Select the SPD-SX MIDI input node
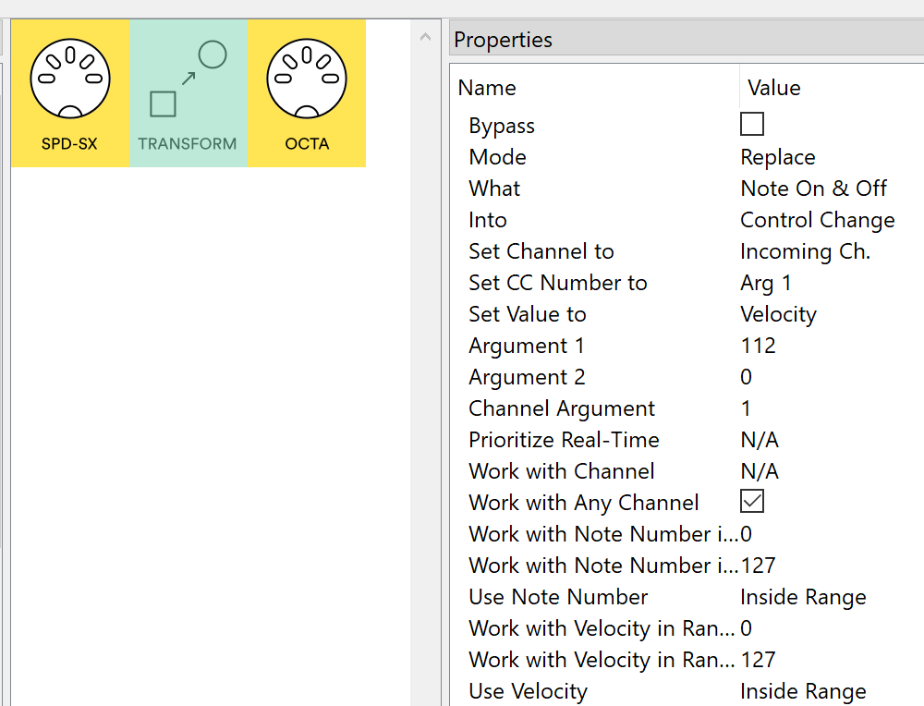 point(70,93)
